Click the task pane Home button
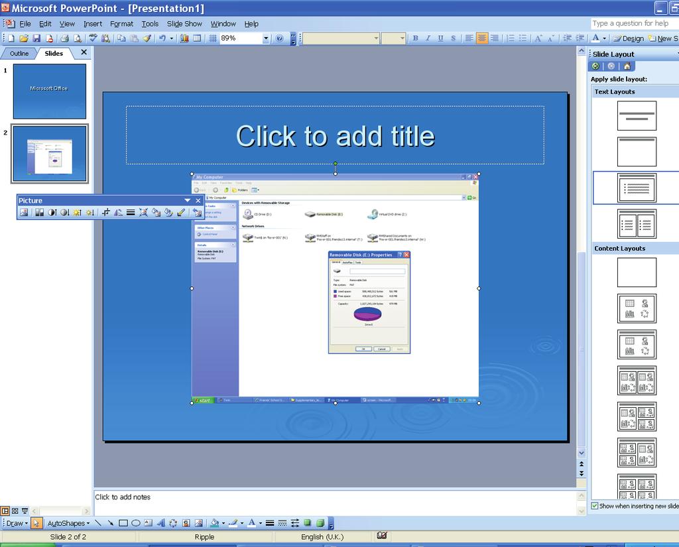679x547 pixels. tap(627, 66)
